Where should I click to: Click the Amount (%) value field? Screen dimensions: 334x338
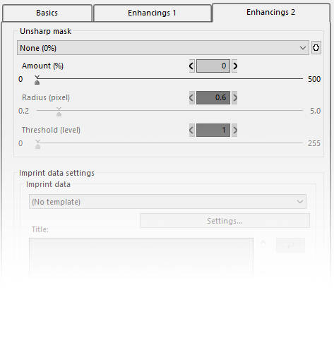point(213,66)
